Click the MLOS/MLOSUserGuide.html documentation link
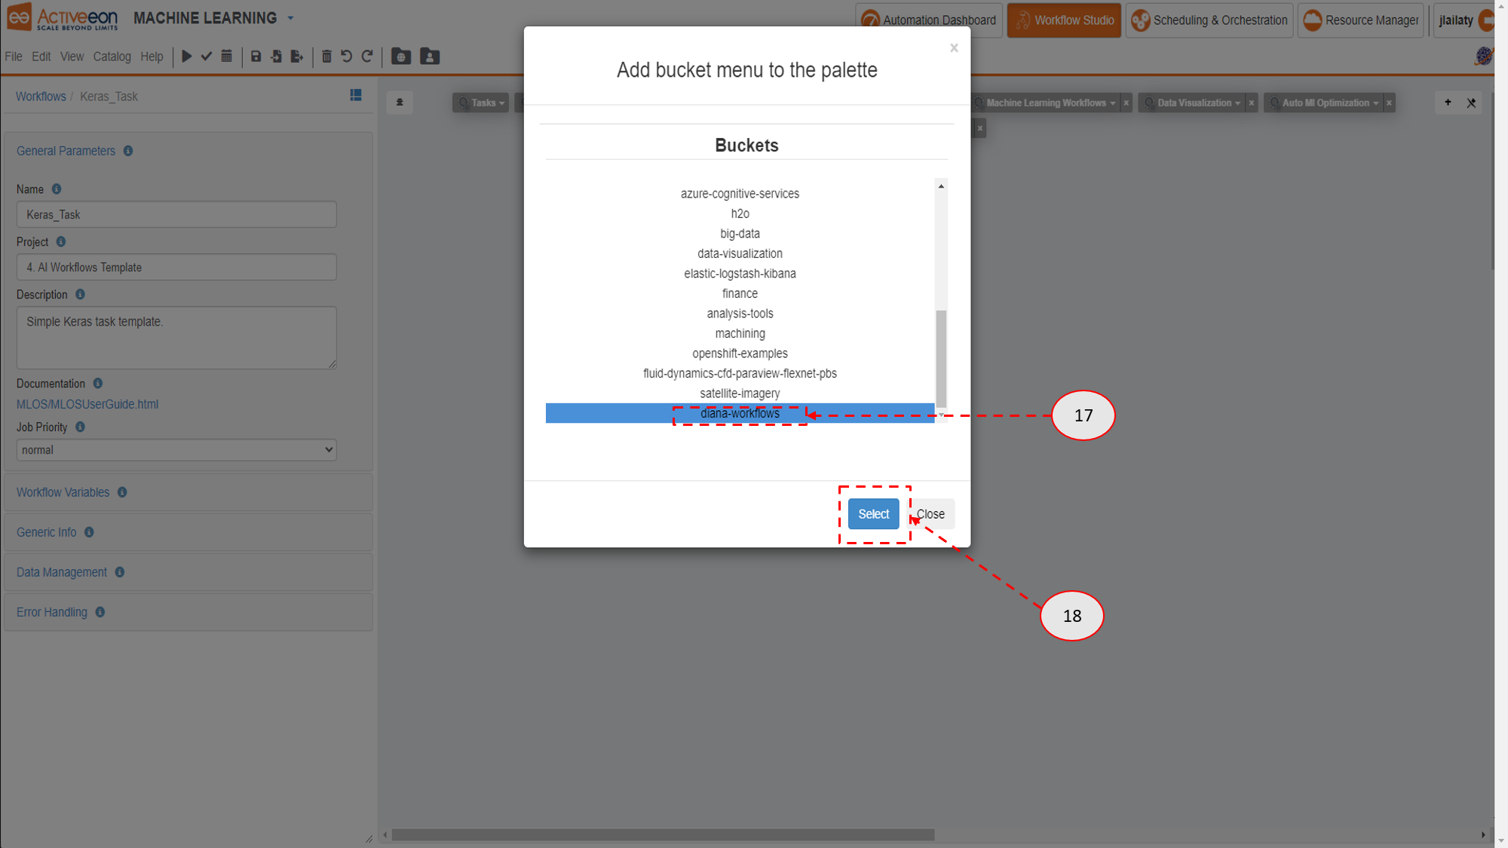The image size is (1508, 848). point(88,404)
